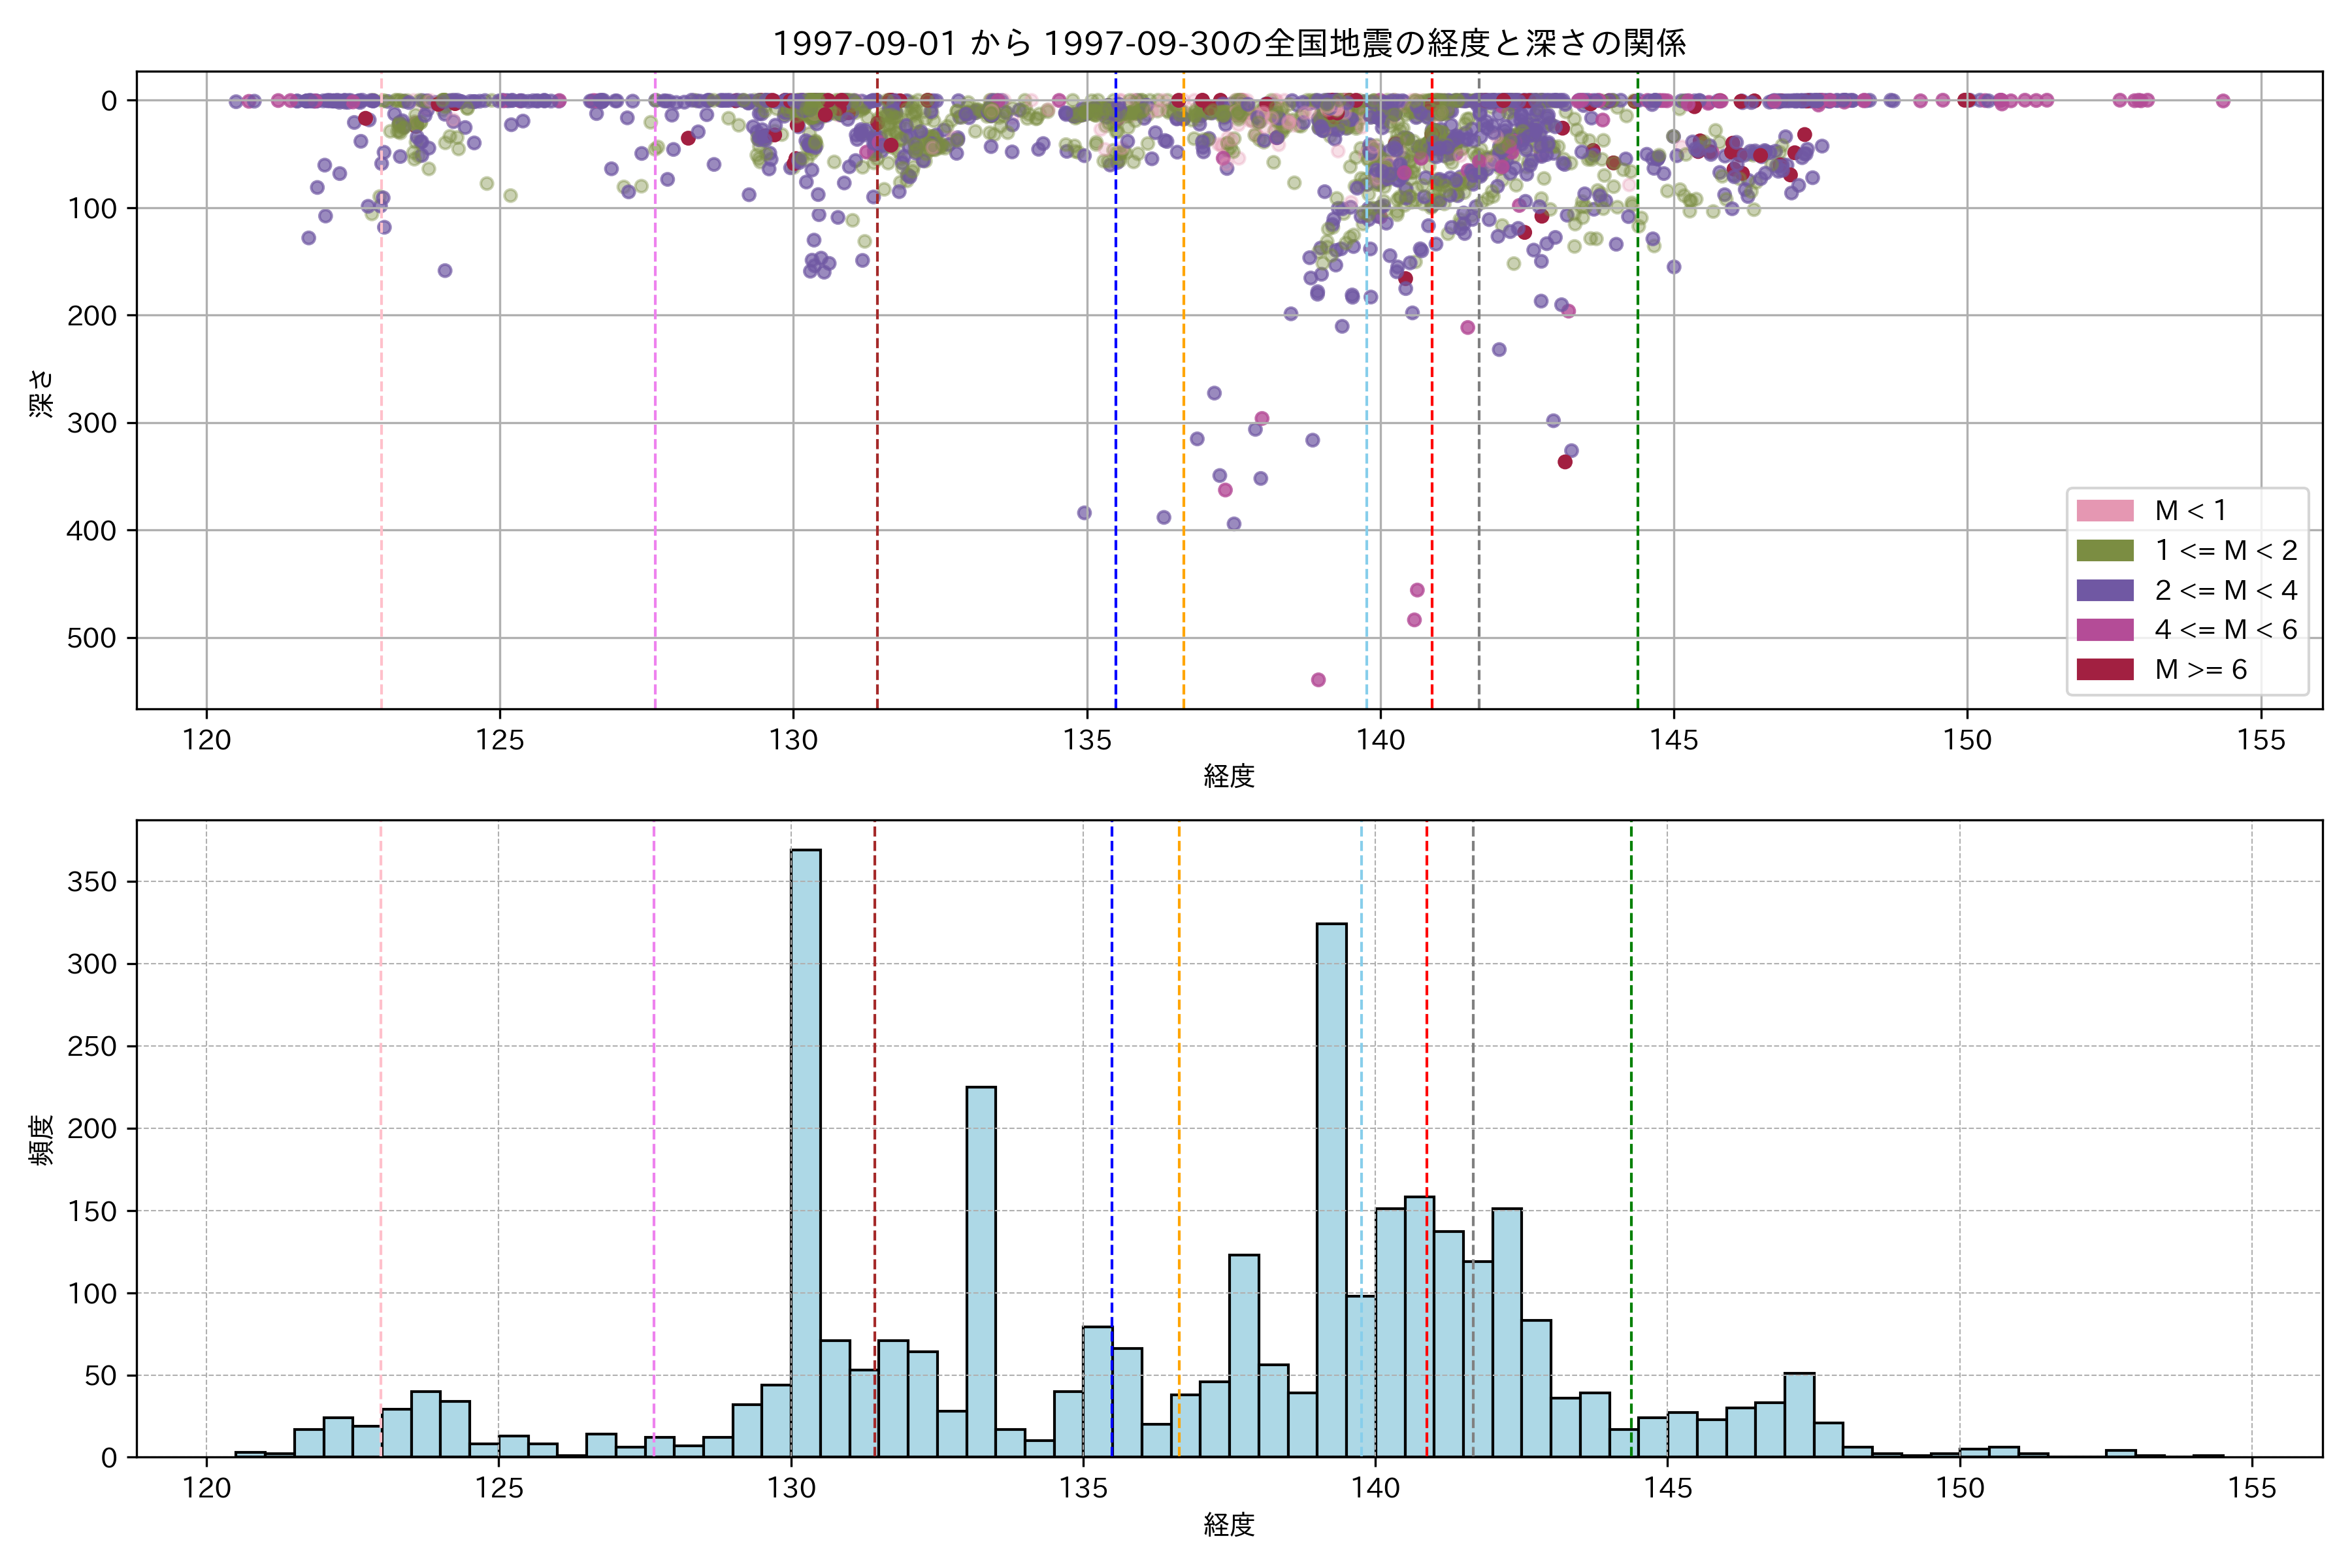Click the crimson M >= 6 legend swatch
The width and height of the screenshot is (2352, 1568).
pos(2104,669)
